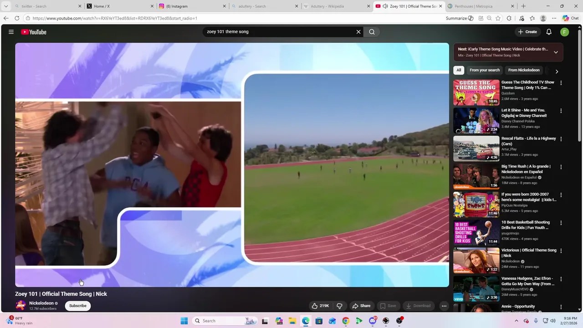Open the Nickelodeon channel avatar

tap(20, 306)
